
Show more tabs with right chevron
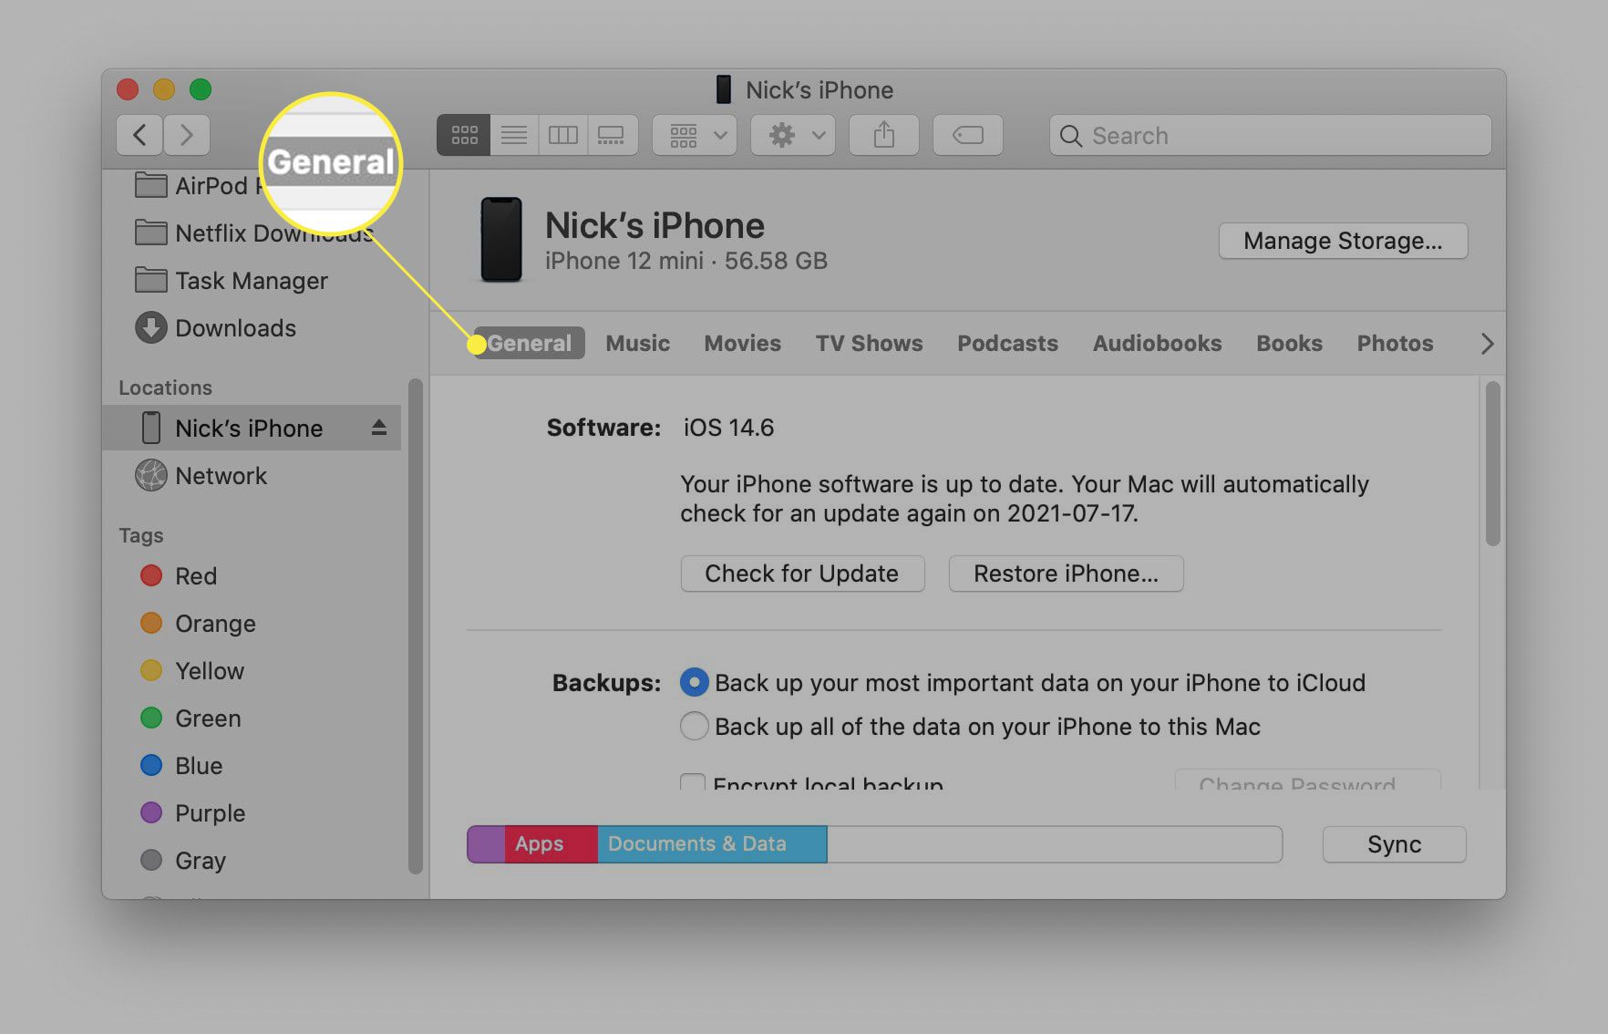pos(1487,344)
